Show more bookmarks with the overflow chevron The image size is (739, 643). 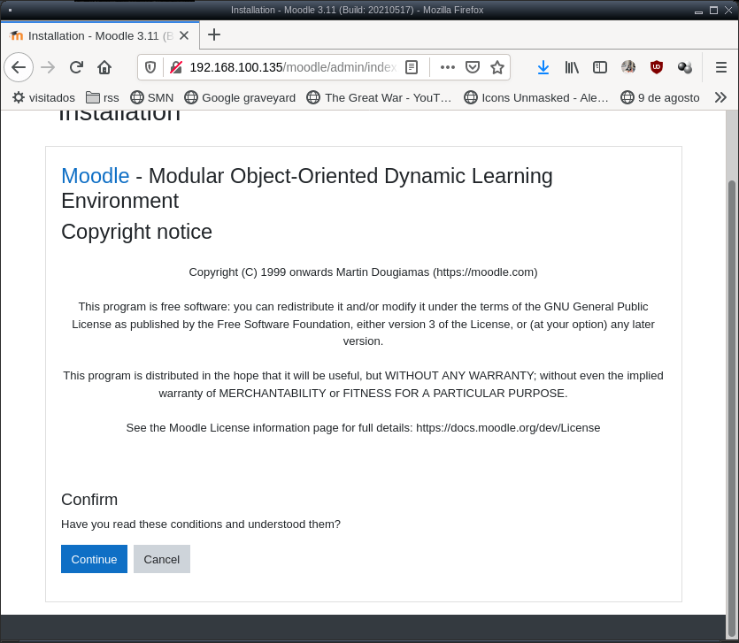click(x=720, y=97)
